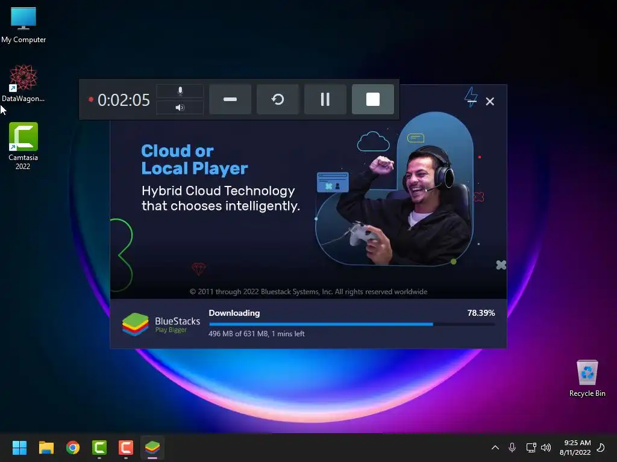This screenshot has width=617, height=462.
Task: Click the 'Cloud or Local Player' heading
Action: click(x=195, y=159)
